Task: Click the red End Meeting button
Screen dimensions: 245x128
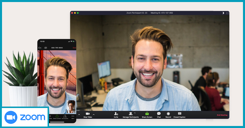Action: click(222, 115)
